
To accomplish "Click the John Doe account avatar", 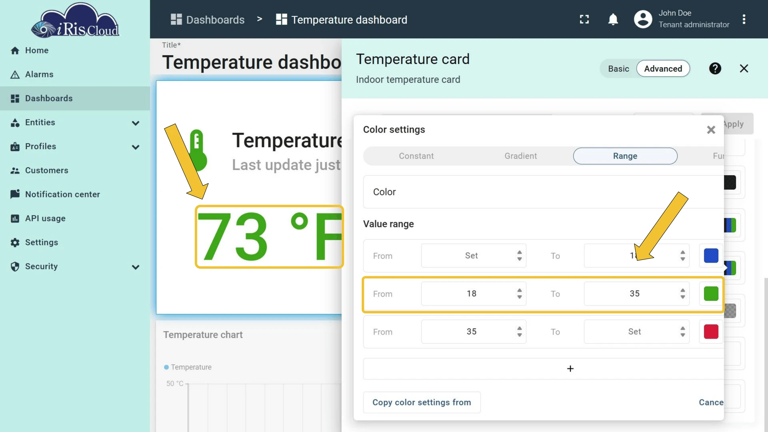I will click(643, 19).
